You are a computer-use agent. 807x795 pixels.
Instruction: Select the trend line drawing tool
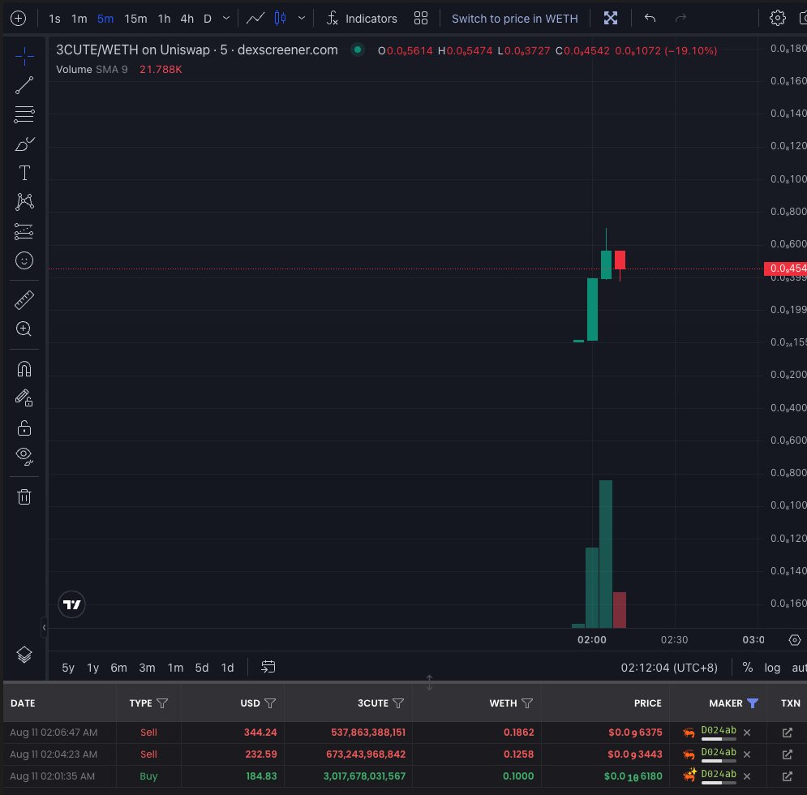[24, 85]
